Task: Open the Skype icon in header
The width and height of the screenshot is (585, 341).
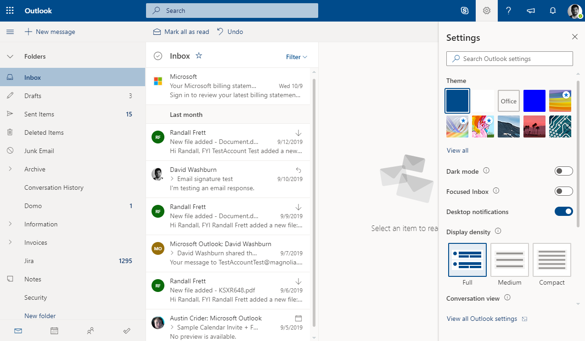Action: [x=465, y=11]
